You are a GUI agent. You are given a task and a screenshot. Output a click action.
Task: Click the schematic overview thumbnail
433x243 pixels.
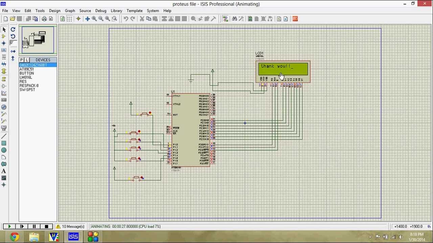click(38, 40)
